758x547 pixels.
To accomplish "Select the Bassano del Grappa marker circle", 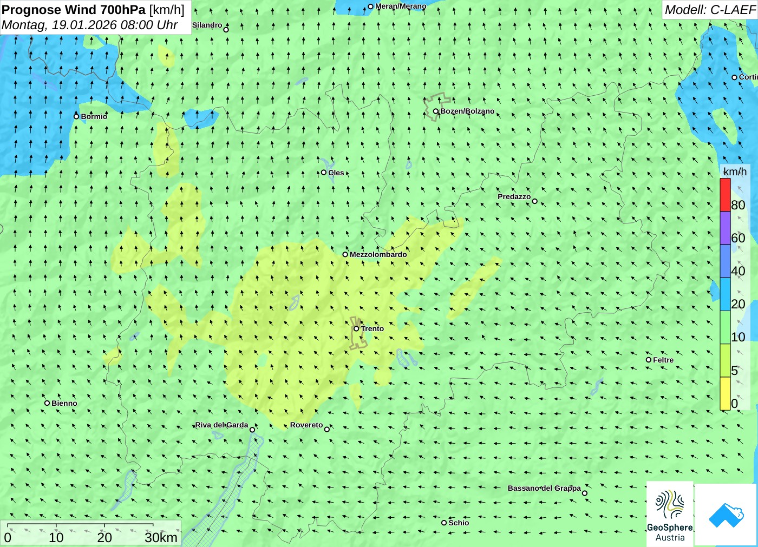I will [x=585, y=493].
